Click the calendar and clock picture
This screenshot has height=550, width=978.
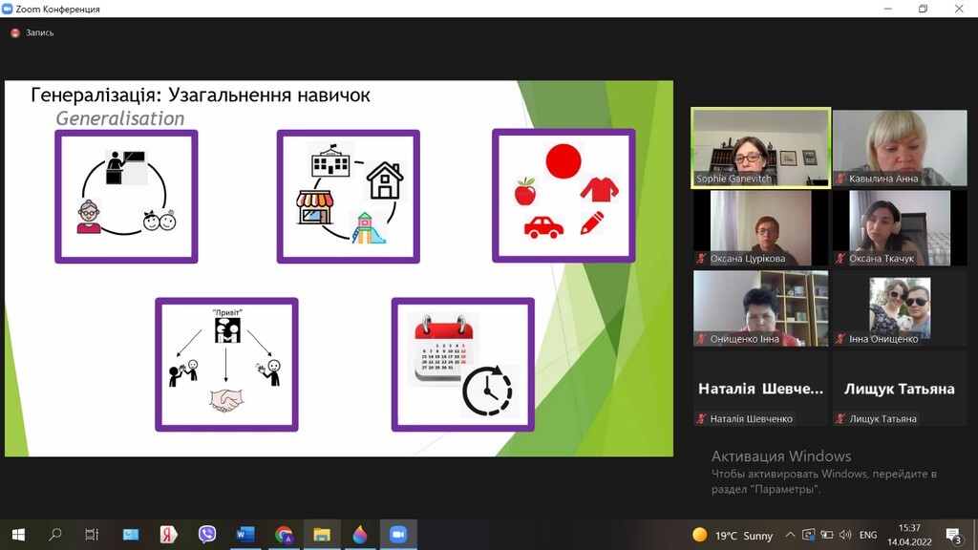point(463,364)
